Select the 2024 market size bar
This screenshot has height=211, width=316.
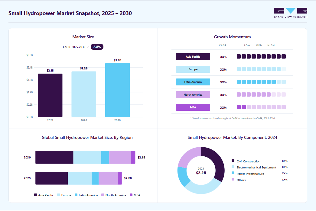(84, 94)
